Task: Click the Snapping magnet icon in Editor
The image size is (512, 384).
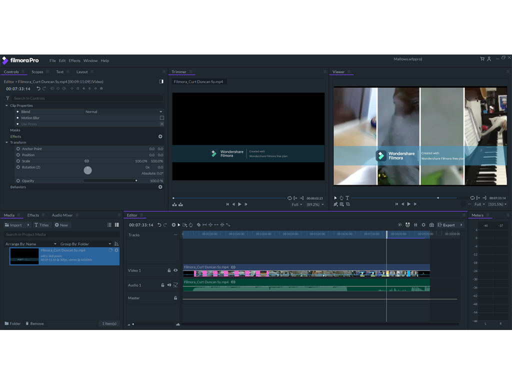Action: pos(407,224)
